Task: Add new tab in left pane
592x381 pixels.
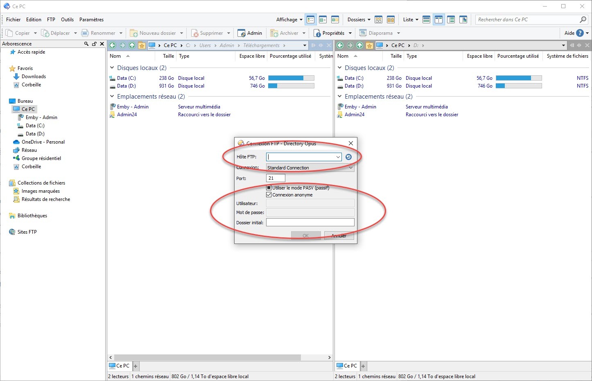Action: click(136, 366)
